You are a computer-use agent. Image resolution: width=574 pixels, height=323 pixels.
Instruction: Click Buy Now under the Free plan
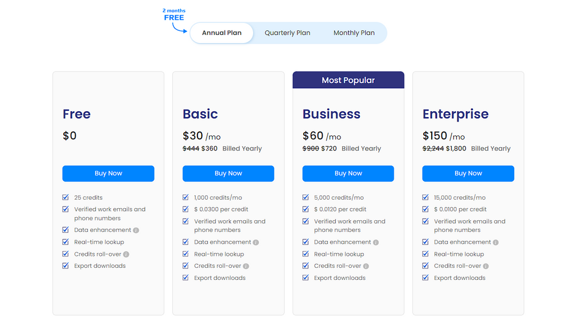[108, 173]
